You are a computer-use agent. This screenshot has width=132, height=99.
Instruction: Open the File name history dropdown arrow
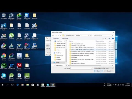pos(92,68)
